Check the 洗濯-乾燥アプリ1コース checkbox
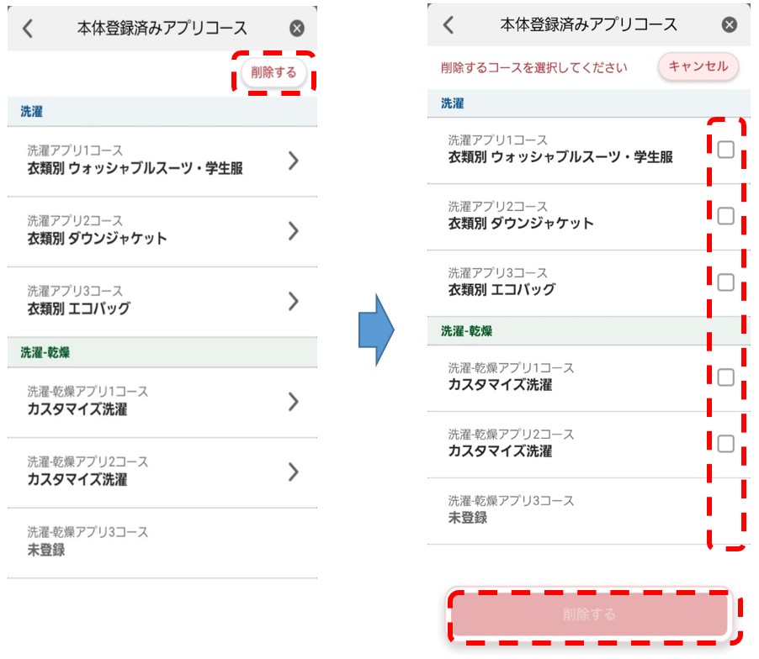The image size is (759, 659). pyautogui.click(x=725, y=377)
